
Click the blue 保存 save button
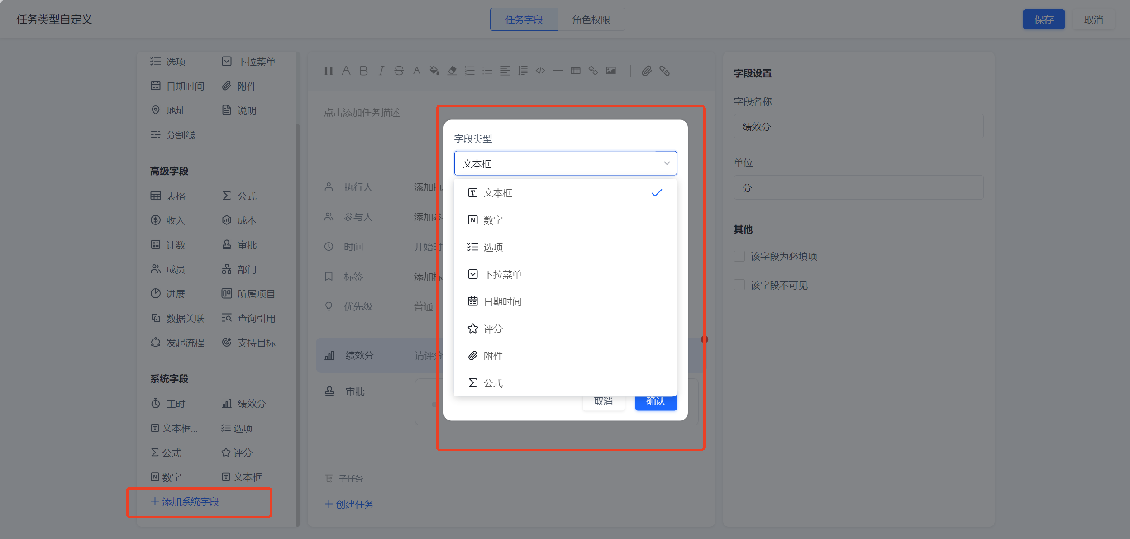(1044, 19)
